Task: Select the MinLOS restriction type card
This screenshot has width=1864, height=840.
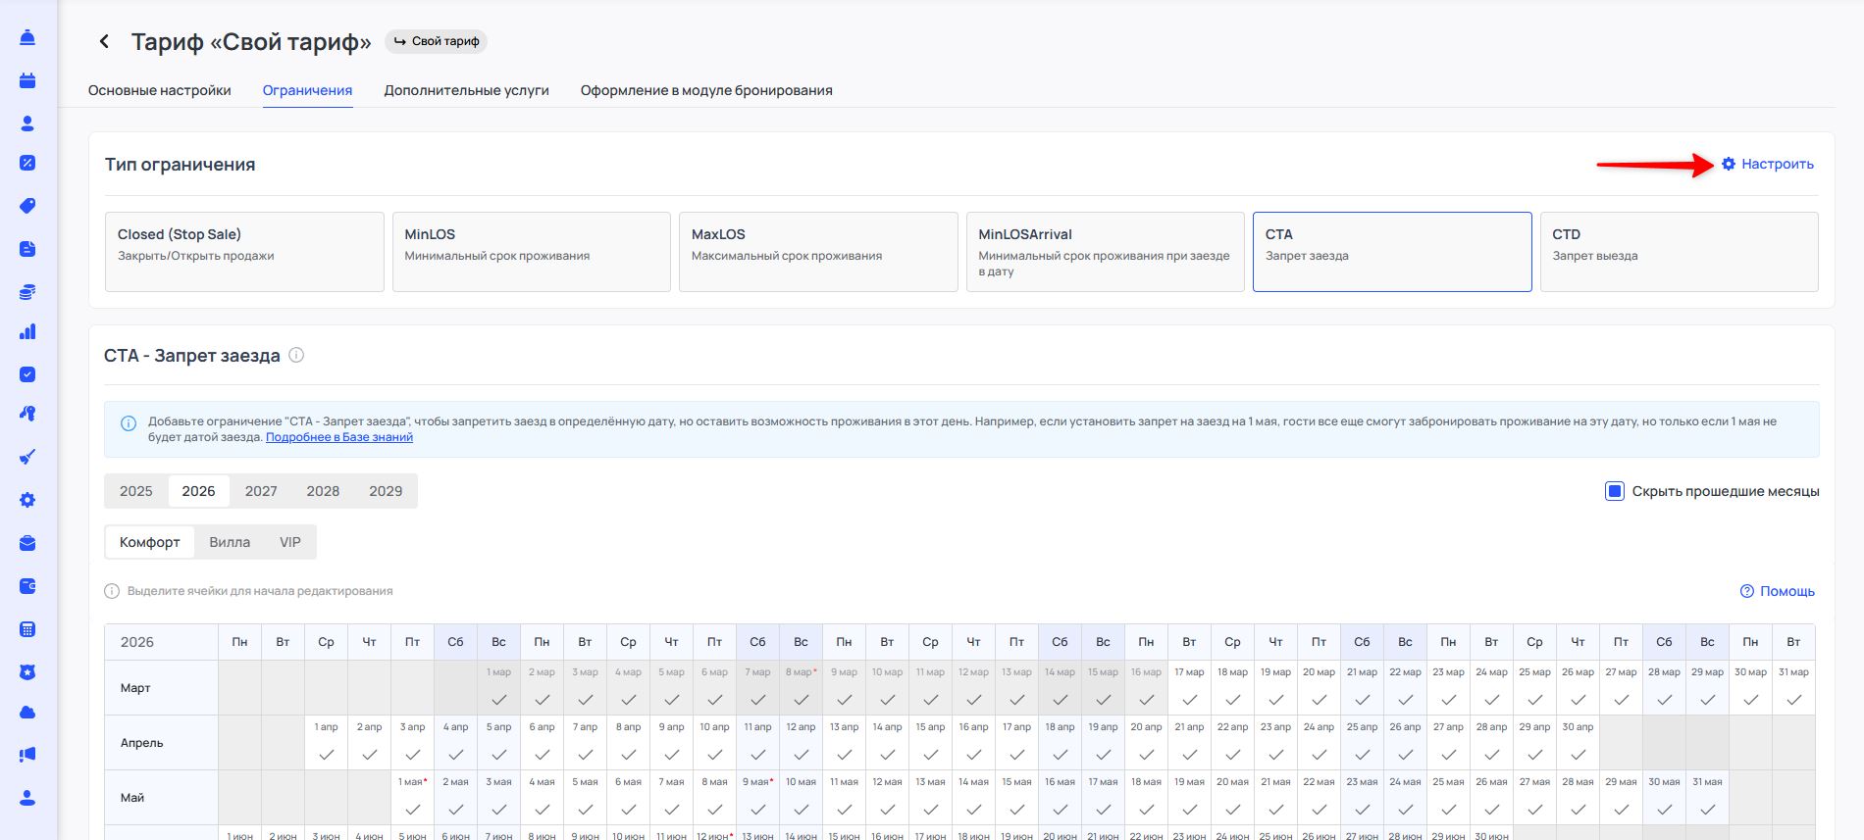Action: [x=531, y=252]
